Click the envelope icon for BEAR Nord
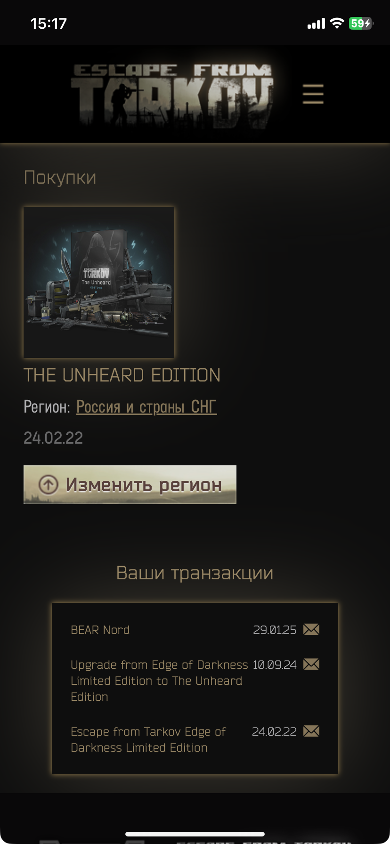Viewport: 390px width, 844px height. click(311, 629)
